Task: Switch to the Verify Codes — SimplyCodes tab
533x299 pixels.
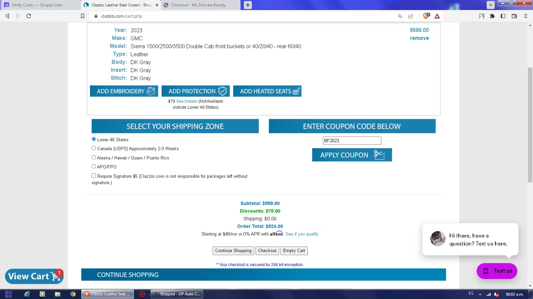Action: point(41,5)
